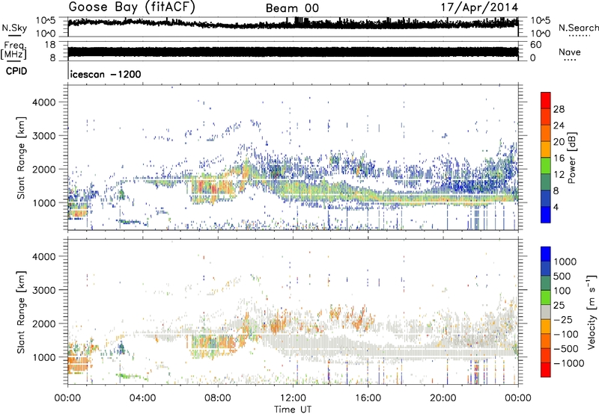
Task: Click the blue bottom of power colorbar
Action: click(x=546, y=215)
